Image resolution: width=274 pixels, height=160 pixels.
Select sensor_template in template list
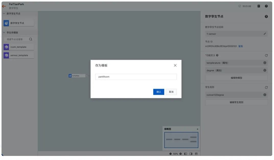coord(19,55)
